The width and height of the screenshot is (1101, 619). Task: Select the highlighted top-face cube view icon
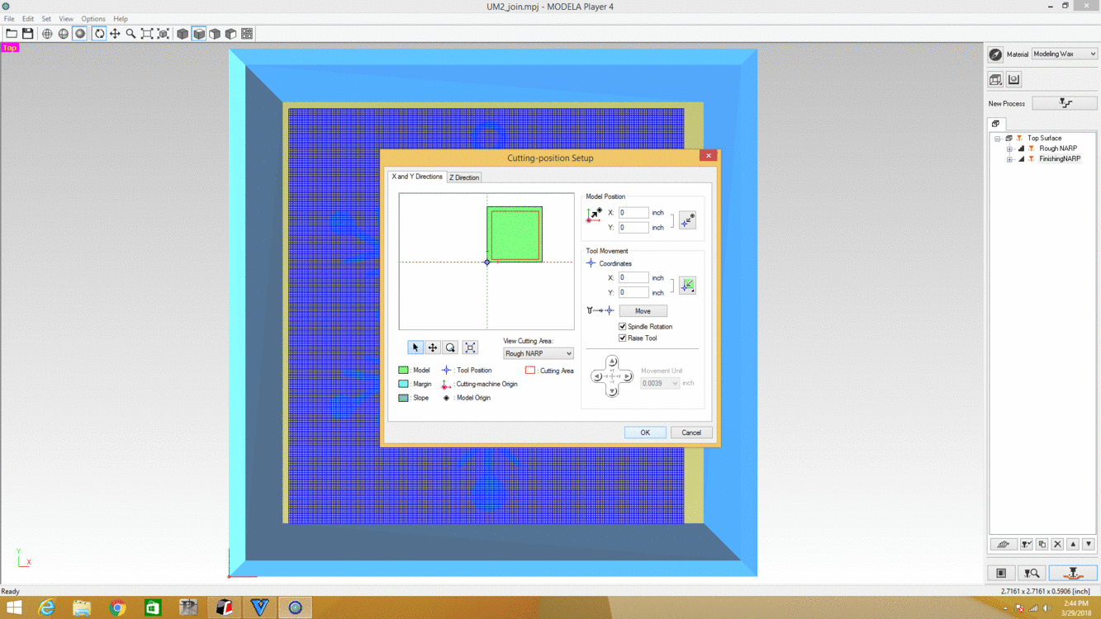(199, 34)
